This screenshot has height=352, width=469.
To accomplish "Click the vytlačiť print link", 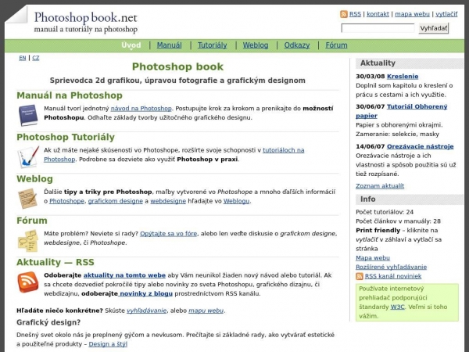I will (446, 14).
